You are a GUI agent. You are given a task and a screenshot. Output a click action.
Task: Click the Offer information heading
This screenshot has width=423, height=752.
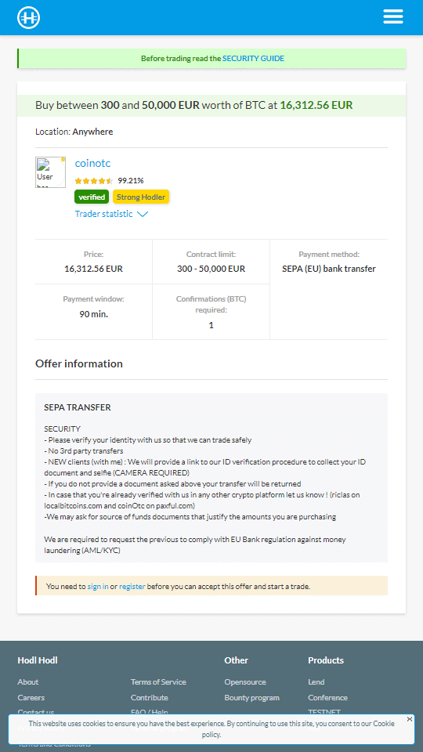[x=79, y=363]
